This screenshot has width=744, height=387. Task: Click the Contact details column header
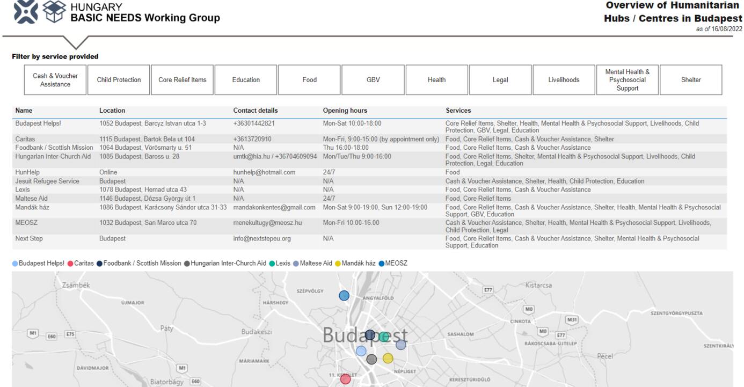click(256, 111)
